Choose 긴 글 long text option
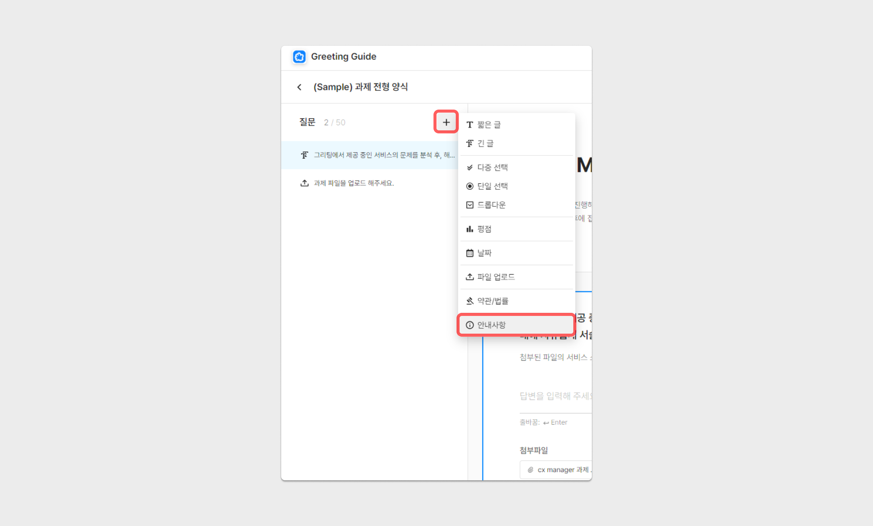Image resolution: width=873 pixels, height=526 pixels. point(485,144)
